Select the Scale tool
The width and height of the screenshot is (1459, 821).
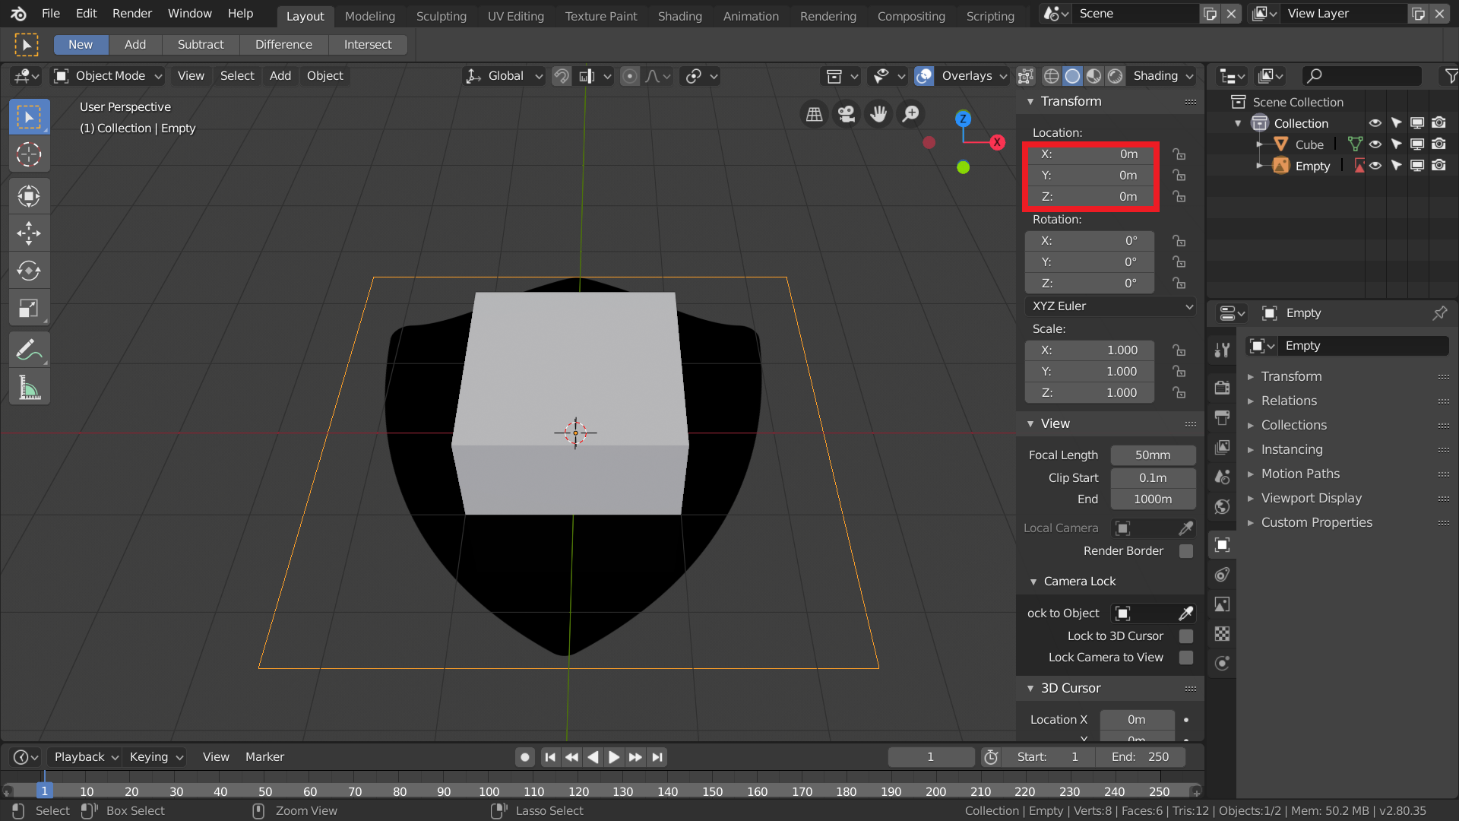29,308
